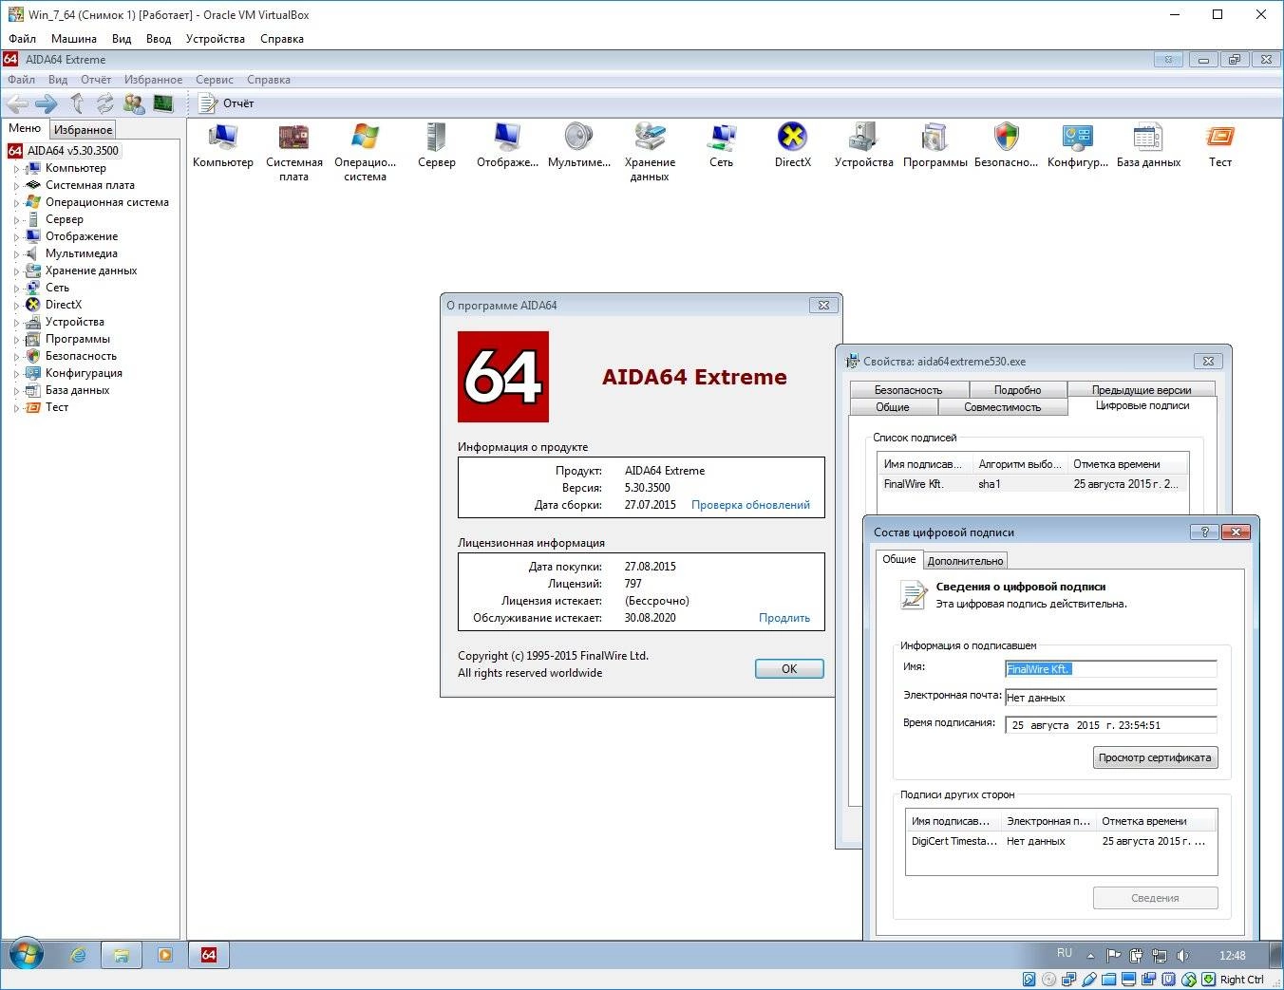The height and width of the screenshot is (990, 1284).
Task: Launch Internet Explorer from taskbar
Action: (78, 955)
